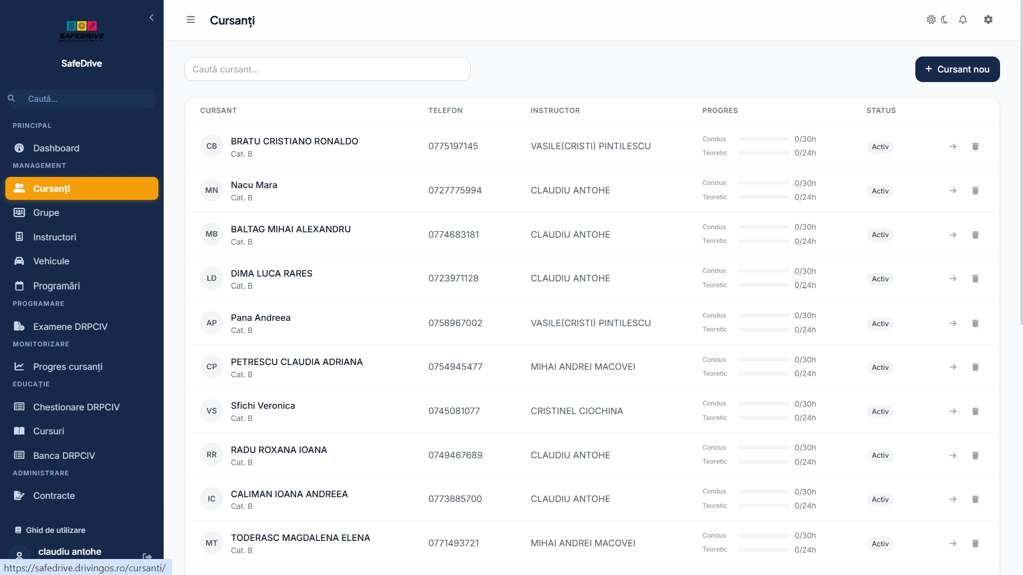Viewport: 1023px width, 575px height.
Task: Open details arrow for BRATU CRISTIANO RONALDO
Action: 953,147
